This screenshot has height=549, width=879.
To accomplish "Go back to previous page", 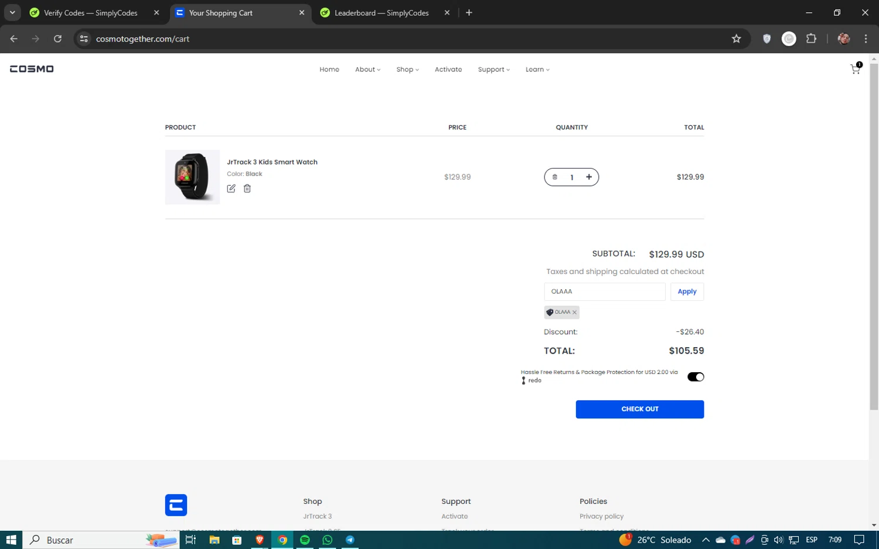I will pos(14,39).
